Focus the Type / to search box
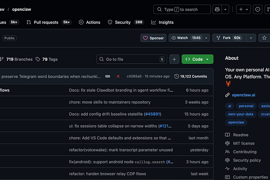The height and width of the screenshot is (180, 270). 182,9
